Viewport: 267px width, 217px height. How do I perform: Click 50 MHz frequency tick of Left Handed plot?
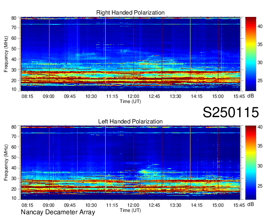coord(14,157)
